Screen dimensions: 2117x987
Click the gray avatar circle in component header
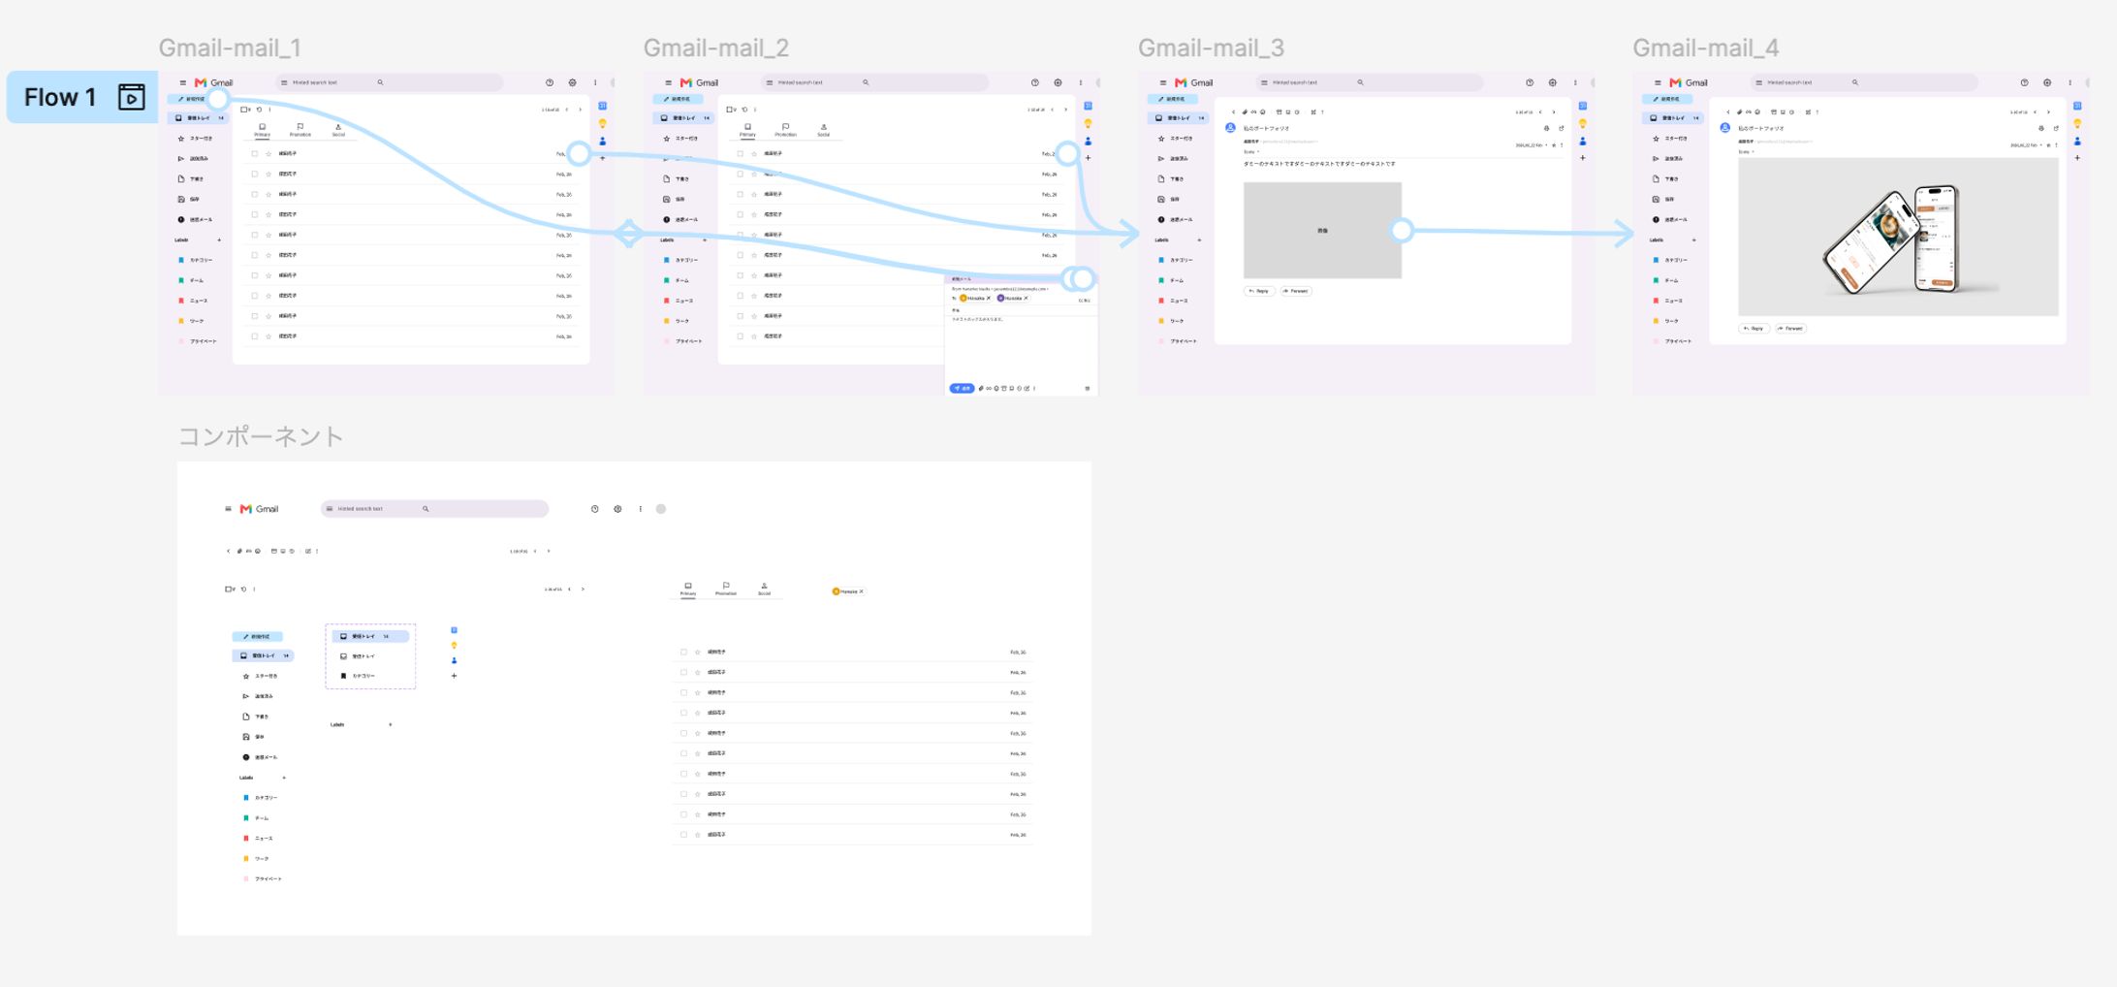(661, 508)
